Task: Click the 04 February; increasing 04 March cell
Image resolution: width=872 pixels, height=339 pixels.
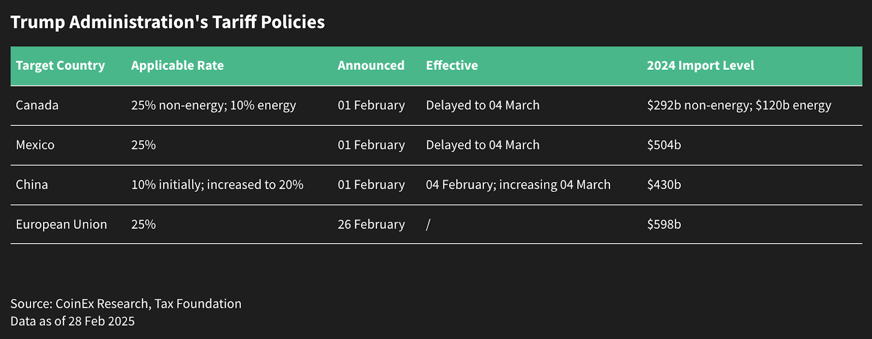Action: coord(518,185)
